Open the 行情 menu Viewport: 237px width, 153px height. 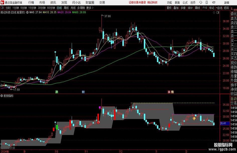(31, 3)
